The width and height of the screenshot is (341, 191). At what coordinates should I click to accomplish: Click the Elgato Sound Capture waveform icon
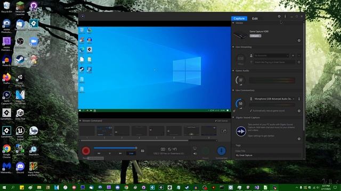[x=241, y=131]
